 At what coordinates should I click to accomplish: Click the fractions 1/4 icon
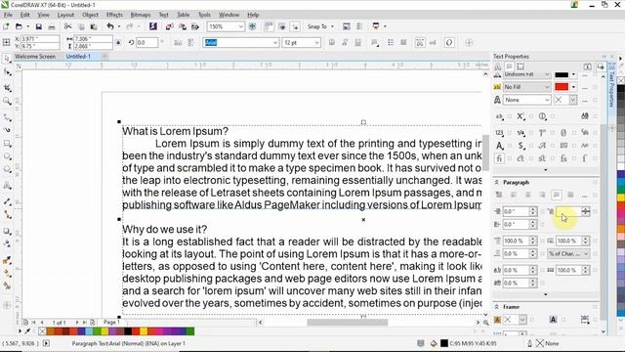point(521,133)
